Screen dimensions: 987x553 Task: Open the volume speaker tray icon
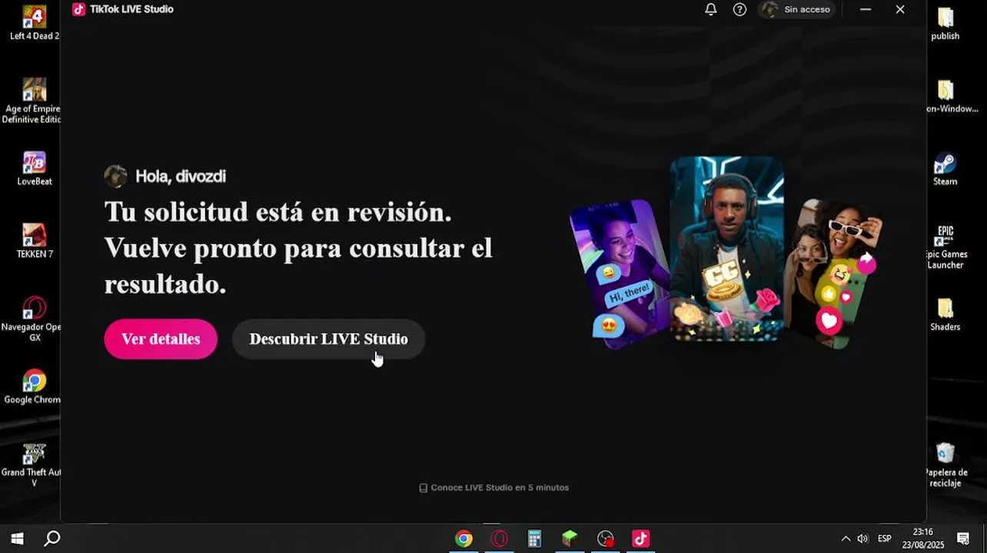click(862, 539)
